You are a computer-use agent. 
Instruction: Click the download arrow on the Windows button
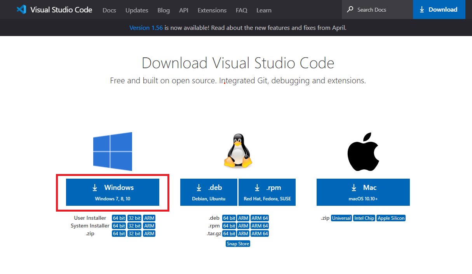tap(95, 187)
